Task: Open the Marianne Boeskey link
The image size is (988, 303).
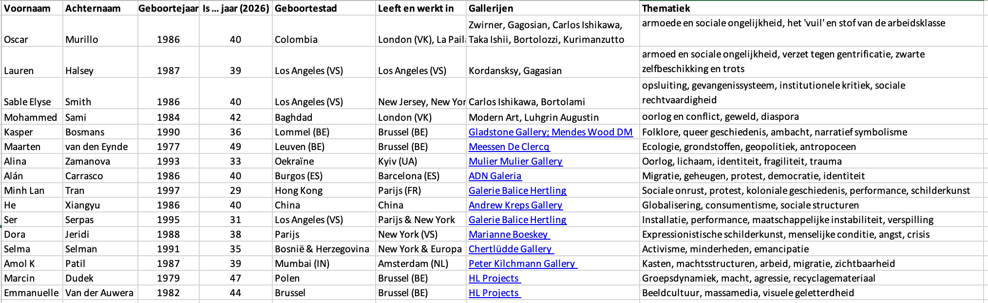Action: 510,234
